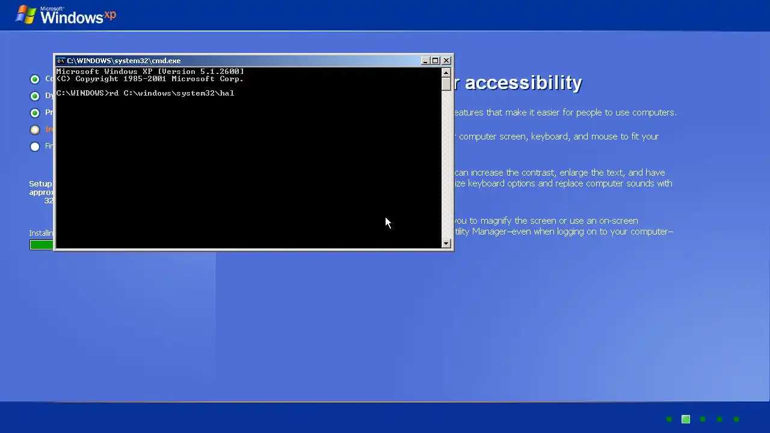The width and height of the screenshot is (770, 433).
Task: Click the cmd vertical scrollbar thumb
Action: tap(446, 84)
